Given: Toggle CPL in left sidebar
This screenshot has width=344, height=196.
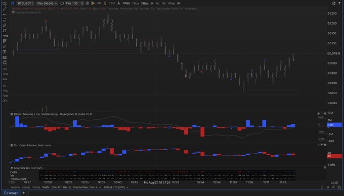Looking at the screenshot, I should [5, 69].
